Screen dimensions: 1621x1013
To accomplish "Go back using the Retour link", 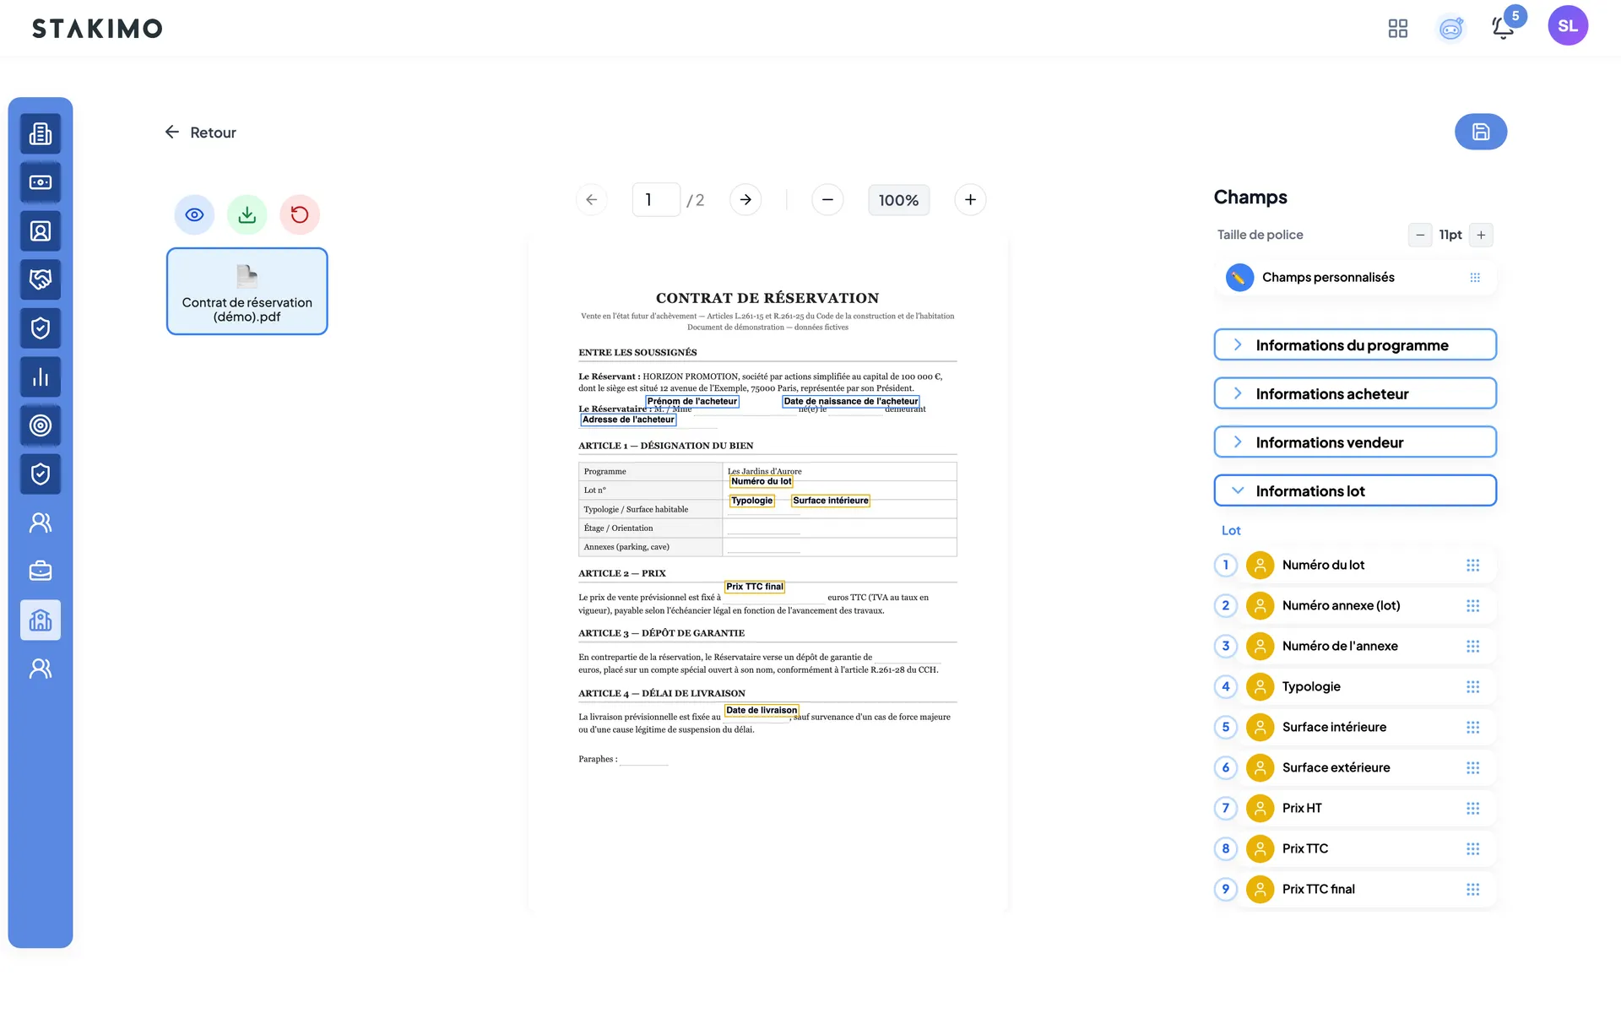I will pyautogui.click(x=200, y=133).
